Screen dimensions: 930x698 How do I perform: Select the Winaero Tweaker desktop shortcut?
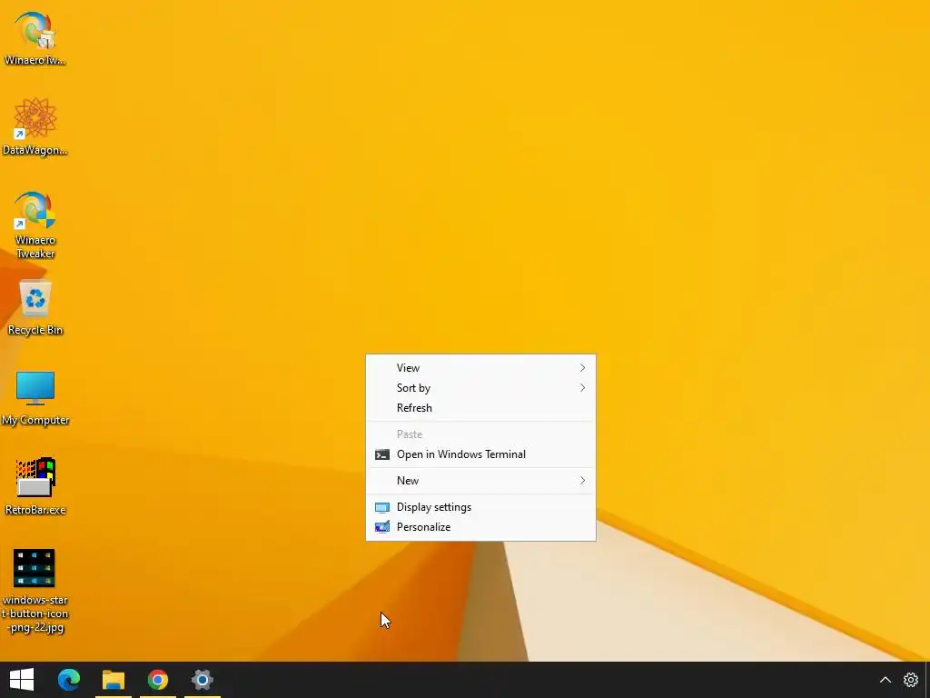(35, 224)
